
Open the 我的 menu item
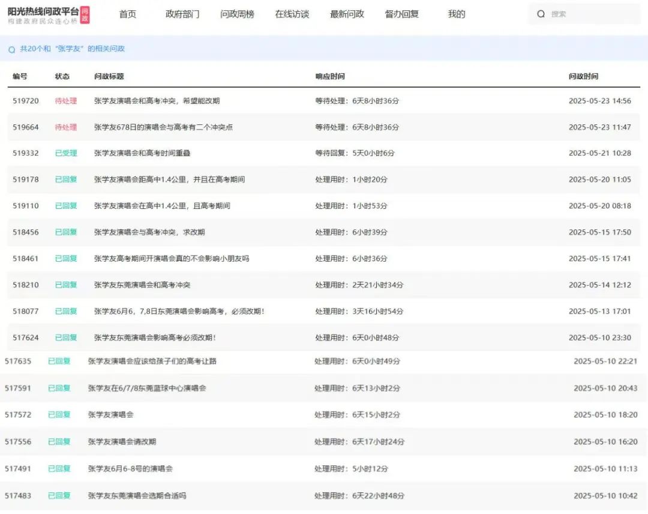pyautogui.click(x=457, y=14)
